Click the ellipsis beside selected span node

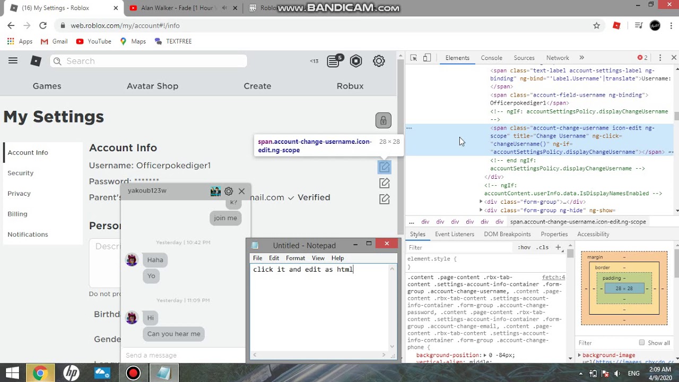tap(409, 128)
